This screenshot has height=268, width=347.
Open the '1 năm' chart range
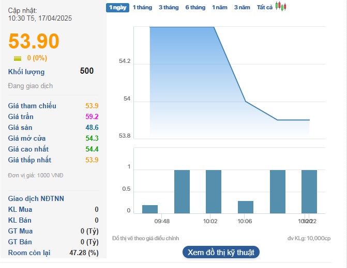coord(220,7)
